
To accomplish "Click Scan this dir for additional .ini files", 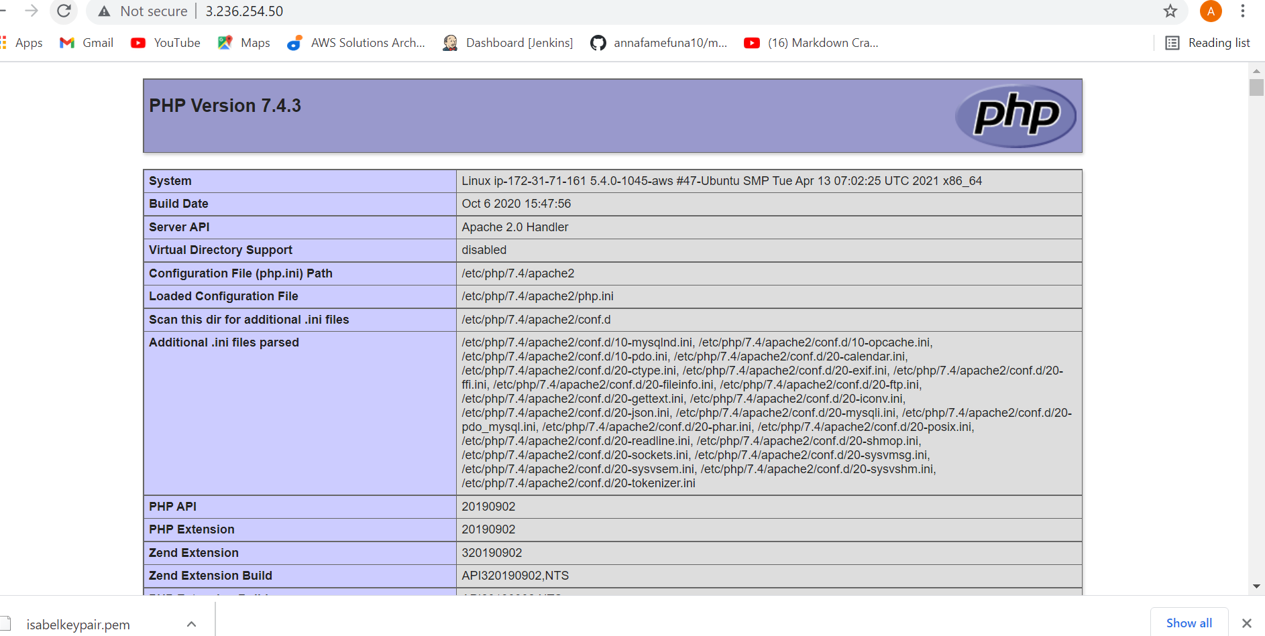I will coord(249,320).
